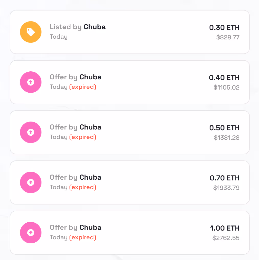
Task: Click the 0.70 ETH offer amount
Action: pyautogui.click(x=224, y=178)
